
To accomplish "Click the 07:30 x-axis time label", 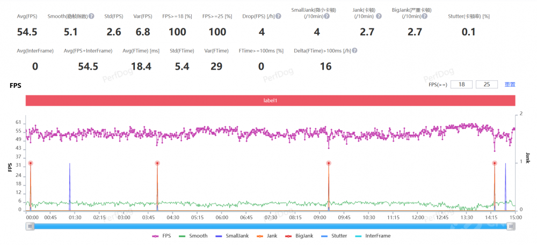I will (271, 217).
